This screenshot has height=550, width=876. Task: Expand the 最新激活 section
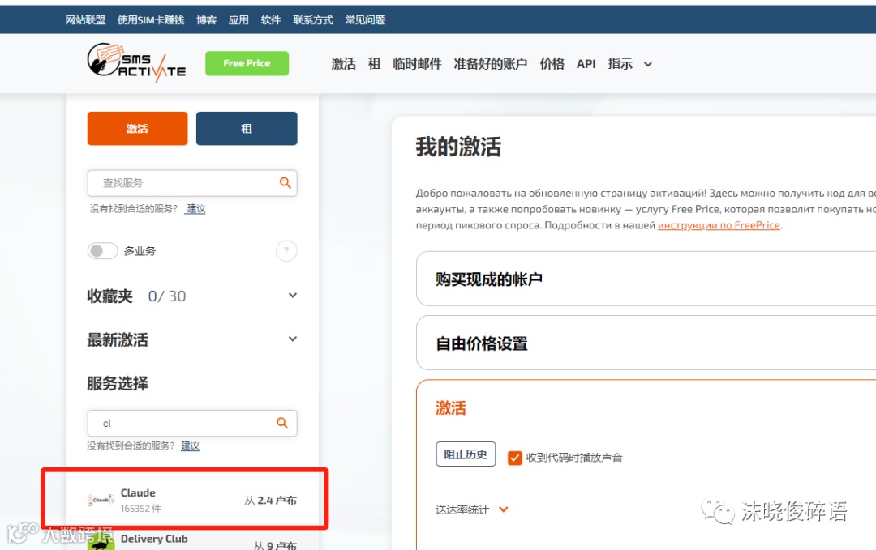pos(292,339)
